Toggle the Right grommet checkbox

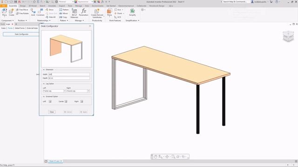click(x=81, y=102)
